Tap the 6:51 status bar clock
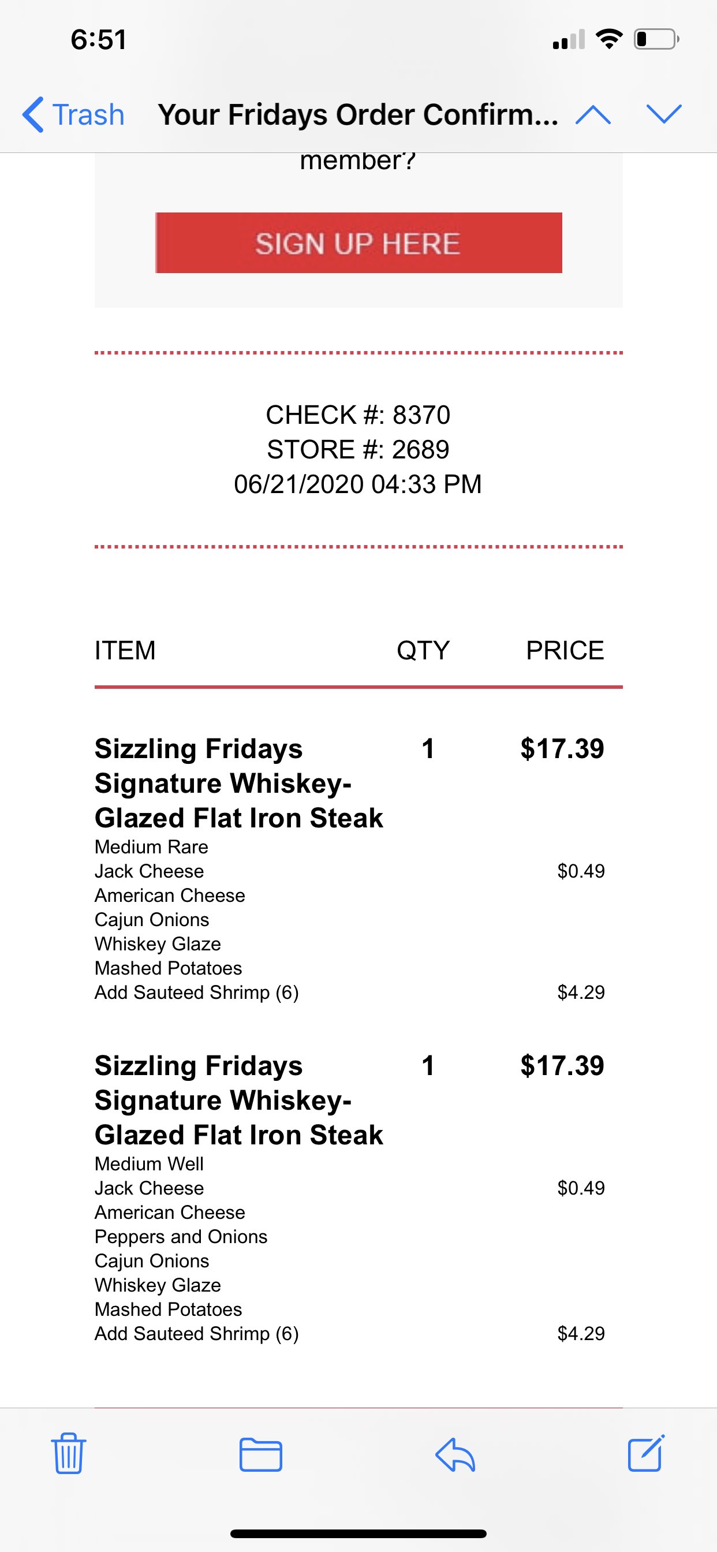This screenshot has width=717, height=1552. 98,40
